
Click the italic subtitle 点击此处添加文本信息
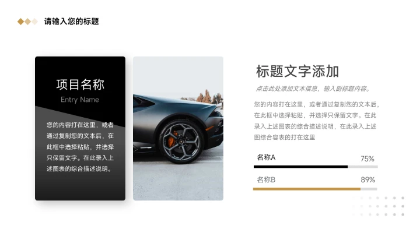tap(313, 89)
